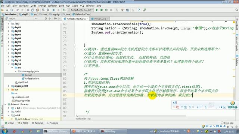This screenshot has width=239, height=134.
Task: Click the navigate Forward arrow icon
Action: coord(58,10)
